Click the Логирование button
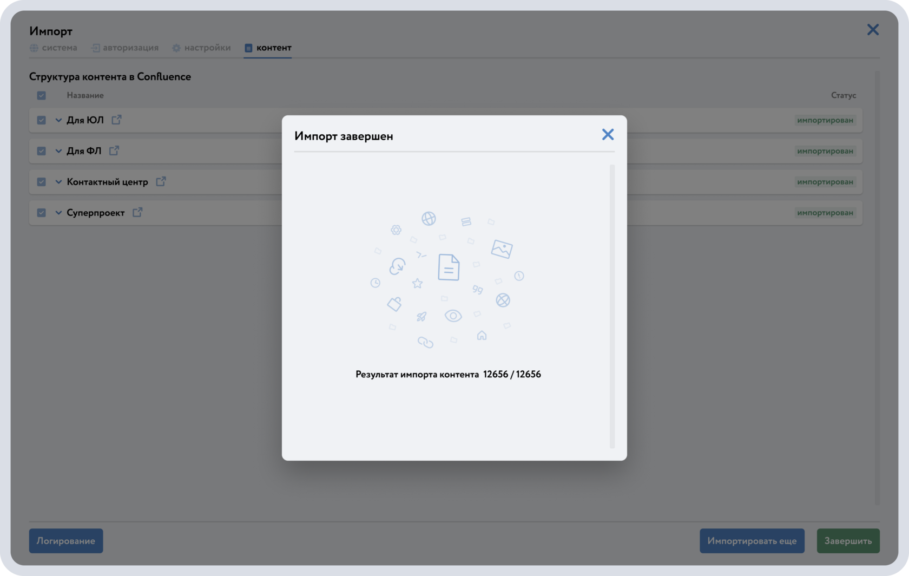The width and height of the screenshot is (909, 576). point(66,541)
